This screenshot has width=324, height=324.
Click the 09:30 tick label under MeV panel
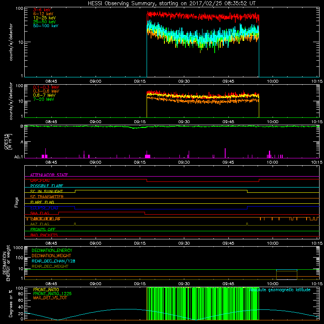[184, 122]
